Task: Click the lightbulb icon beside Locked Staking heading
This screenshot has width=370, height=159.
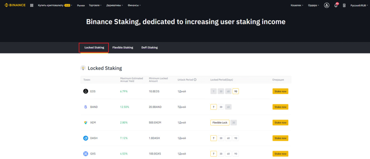Action: [83, 68]
